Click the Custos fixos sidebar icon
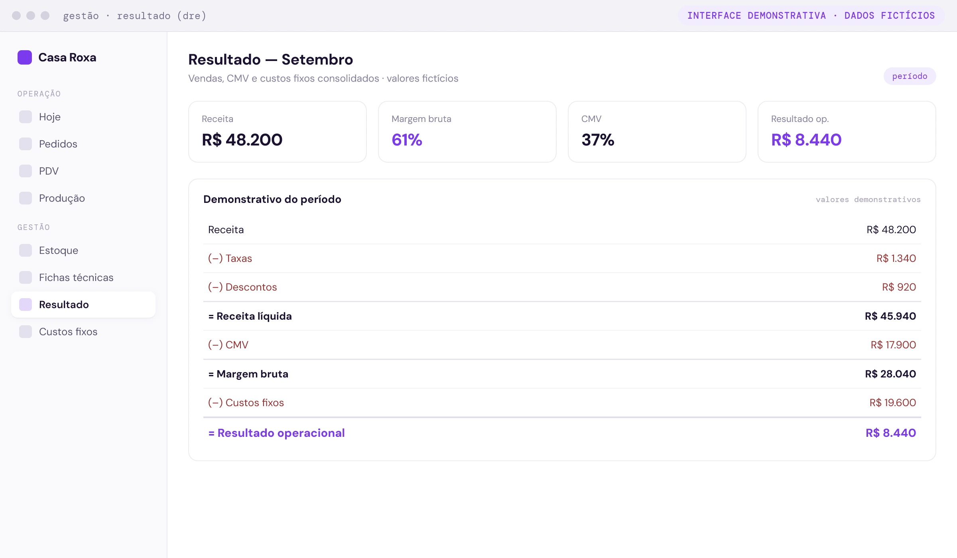Image resolution: width=957 pixels, height=558 pixels. (x=26, y=332)
